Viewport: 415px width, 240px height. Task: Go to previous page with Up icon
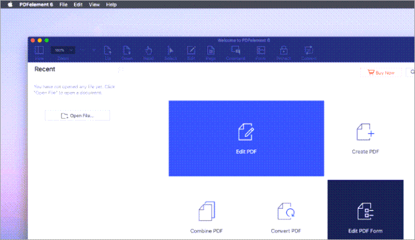tap(108, 52)
